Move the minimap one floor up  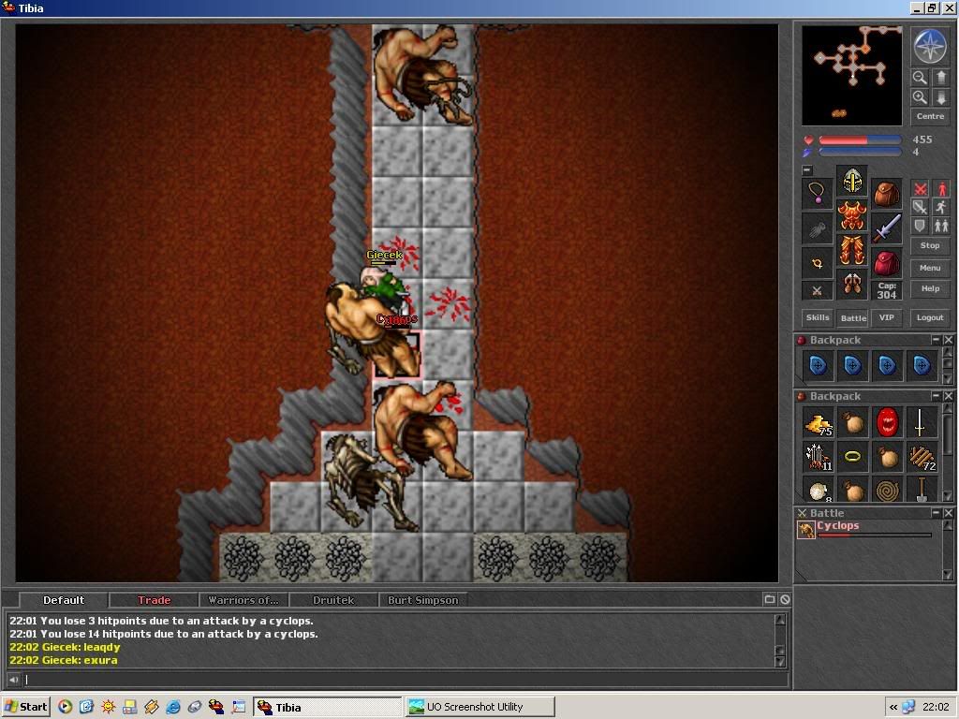940,78
